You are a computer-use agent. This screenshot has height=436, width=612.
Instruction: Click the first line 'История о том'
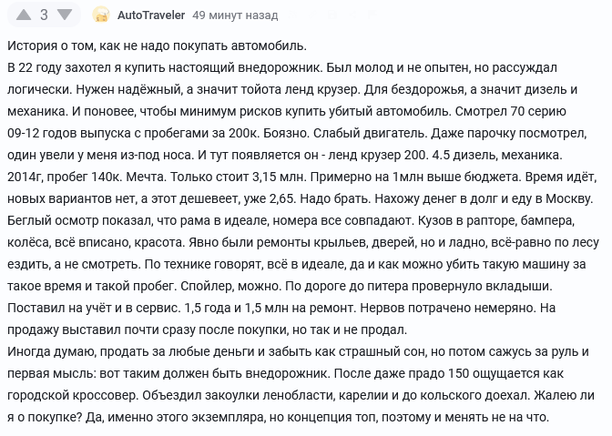tap(157, 46)
